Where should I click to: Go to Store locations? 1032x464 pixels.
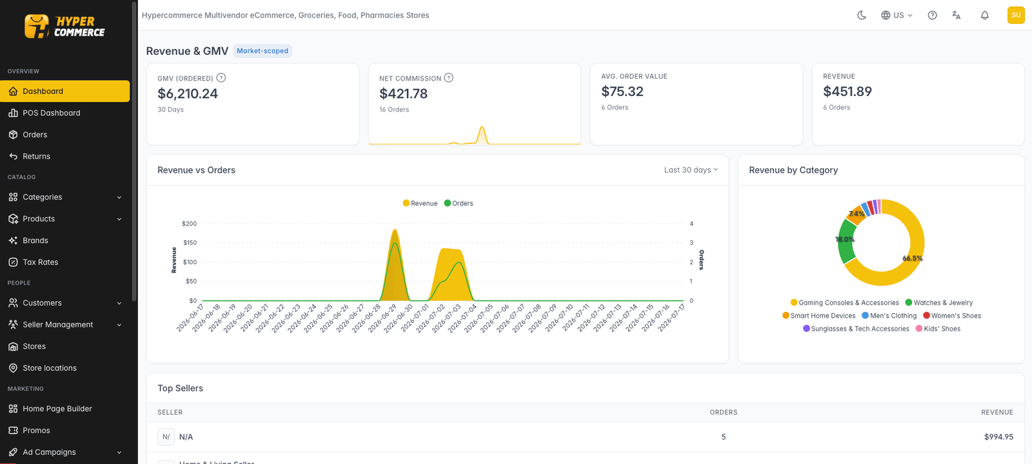(64, 368)
